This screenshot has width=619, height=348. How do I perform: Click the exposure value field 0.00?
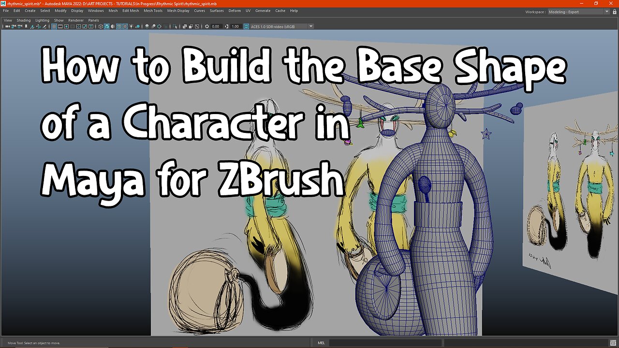point(216,27)
